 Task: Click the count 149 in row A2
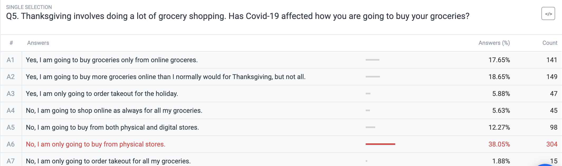click(x=552, y=77)
